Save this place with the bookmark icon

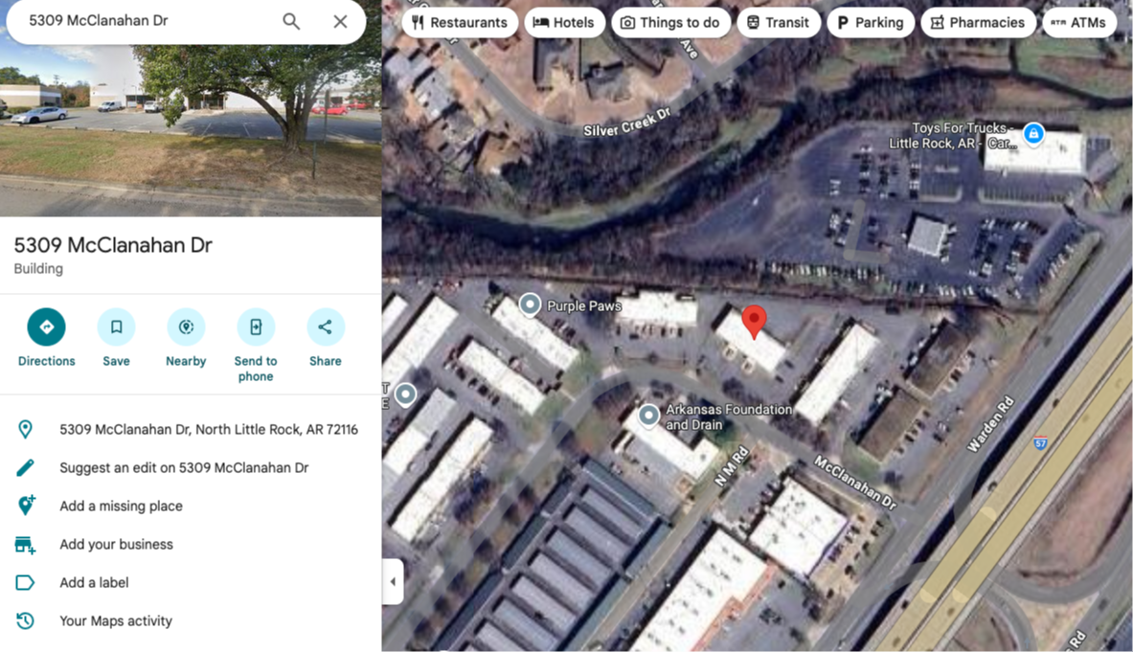click(x=116, y=327)
